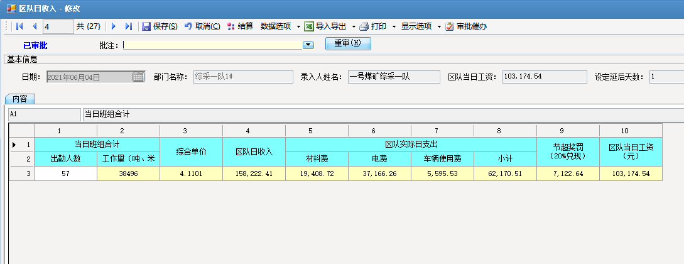Click the 设定延后天数 field
684x264 pixels.
(666, 77)
